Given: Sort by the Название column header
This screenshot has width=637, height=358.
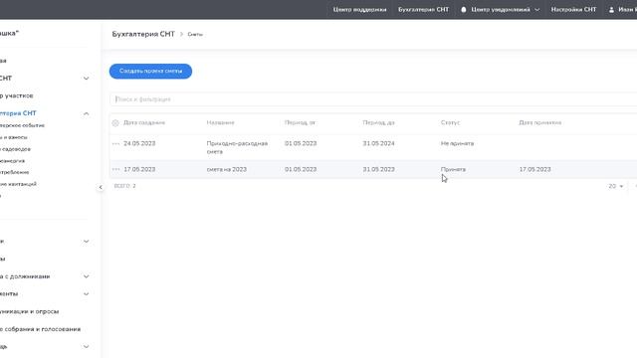Looking at the screenshot, I should pyautogui.click(x=221, y=122).
